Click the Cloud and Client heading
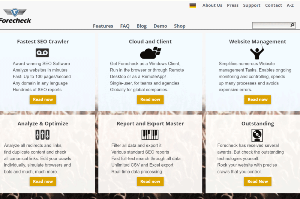Screen dimensions: 300x199 pos(150,42)
